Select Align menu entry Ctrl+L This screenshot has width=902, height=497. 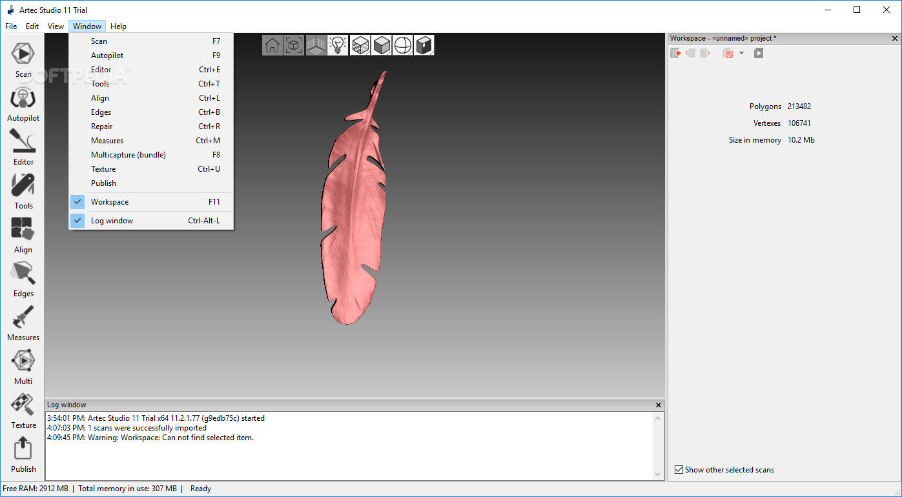click(x=151, y=98)
